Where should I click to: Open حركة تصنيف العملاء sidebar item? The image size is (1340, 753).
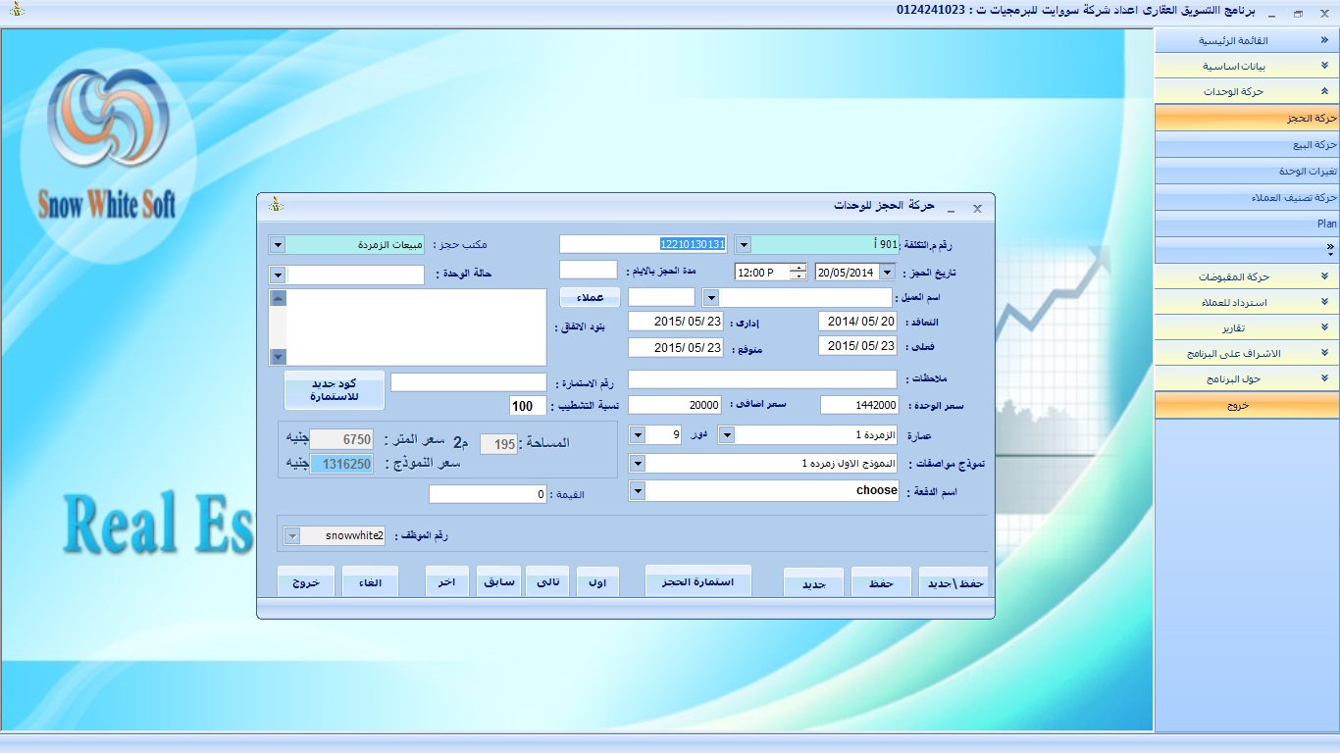click(1247, 198)
